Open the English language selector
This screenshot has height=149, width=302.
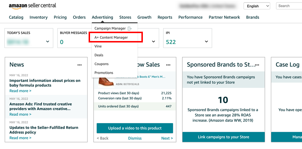point(257,6)
